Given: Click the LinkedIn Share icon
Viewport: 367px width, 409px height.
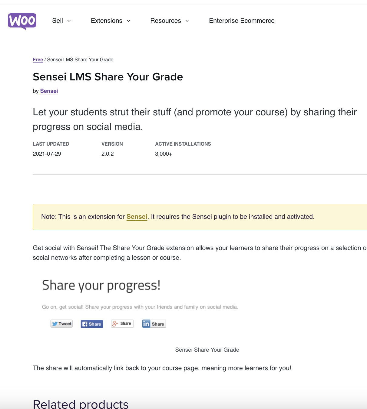Looking at the screenshot, I should (154, 324).
